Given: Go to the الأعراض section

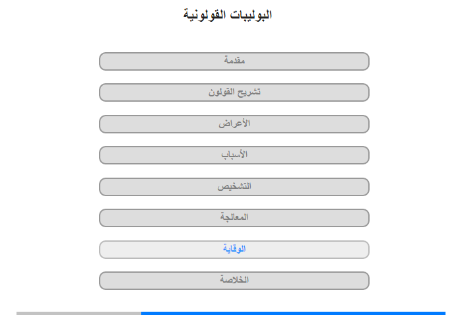Looking at the screenshot, I should (234, 124).
